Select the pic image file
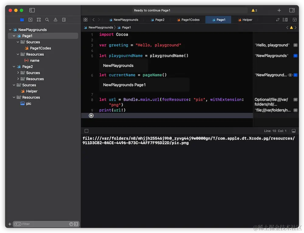The image size is (304, 233). [x=29, y=104]
